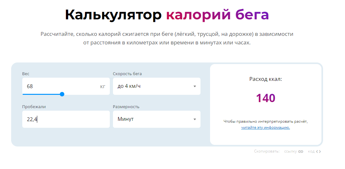Focus the weight field showing 68
Screen dimensions: 345x169
[66, 86]
